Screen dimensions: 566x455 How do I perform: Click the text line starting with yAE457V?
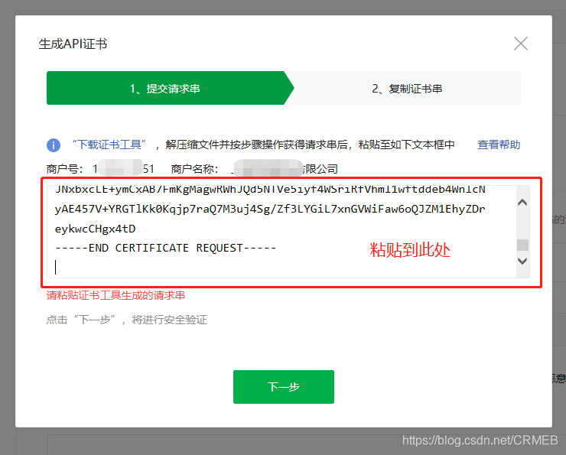270,209
